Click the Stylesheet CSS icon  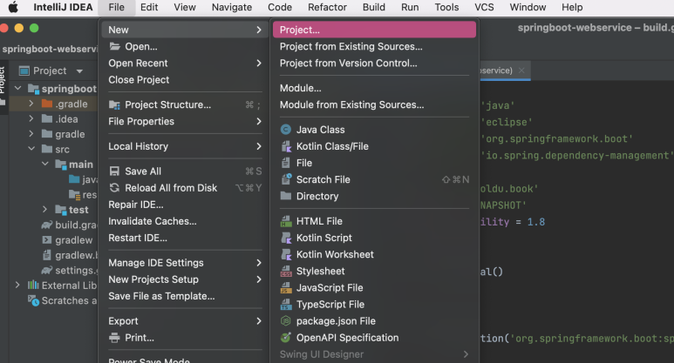click(286, 272)
